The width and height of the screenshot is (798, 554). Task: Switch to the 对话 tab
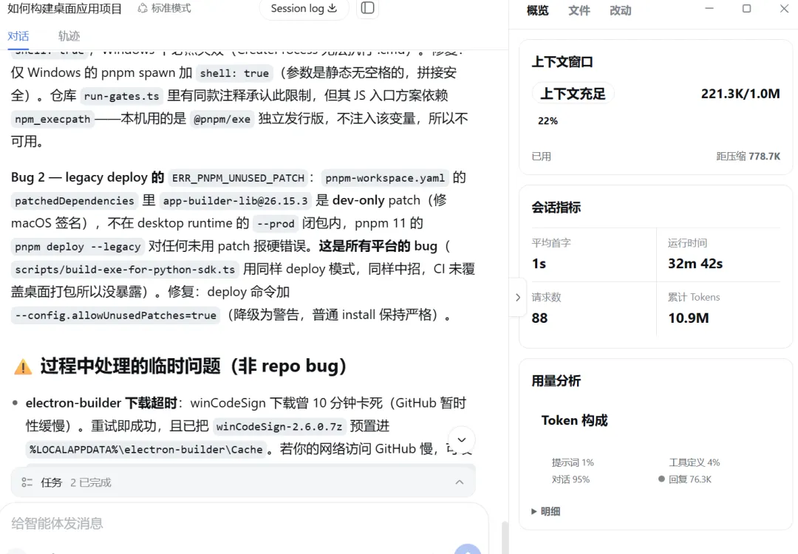click(x=18, y=36)
